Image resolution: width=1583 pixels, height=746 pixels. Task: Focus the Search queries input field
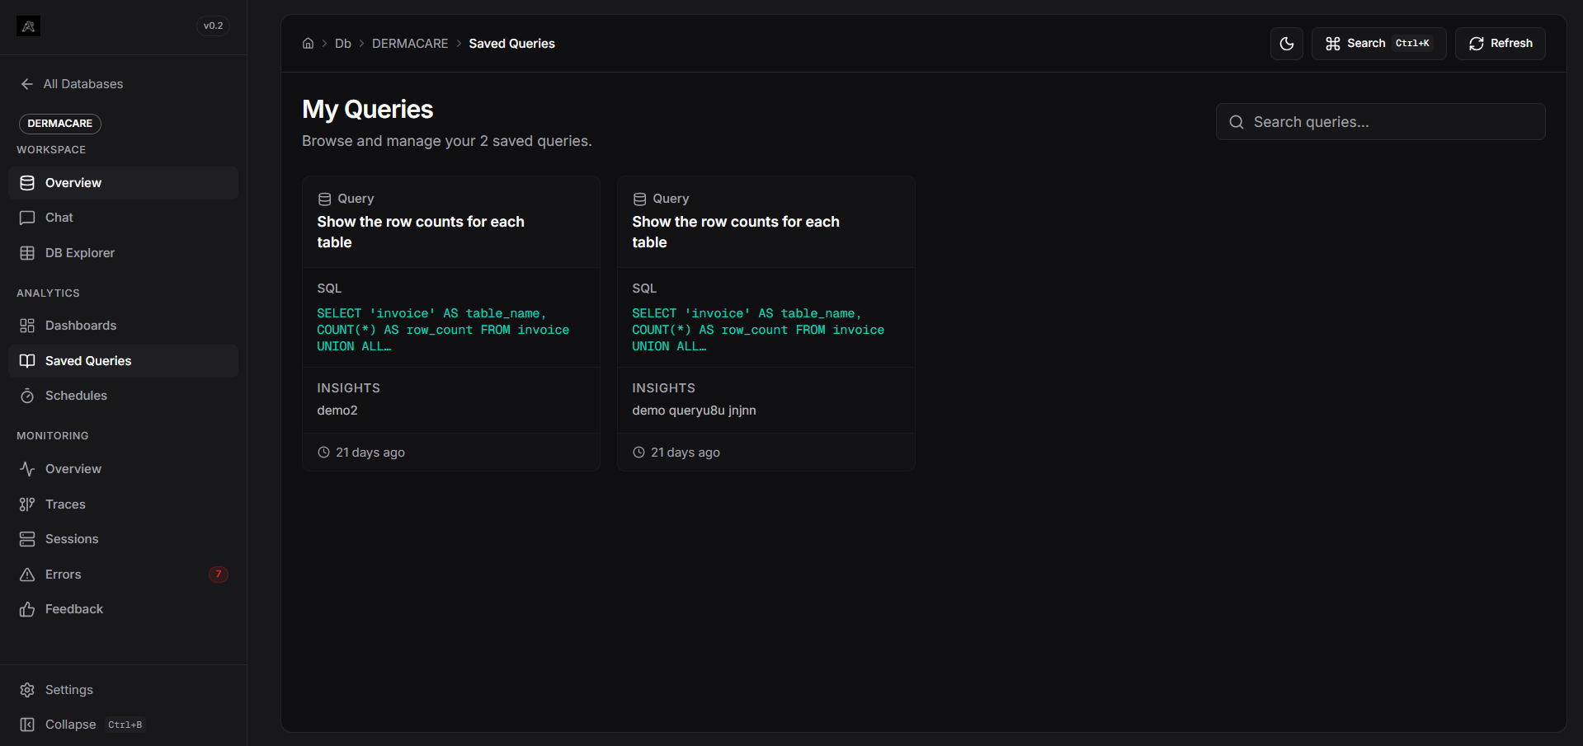click(x=1381, y=122)
